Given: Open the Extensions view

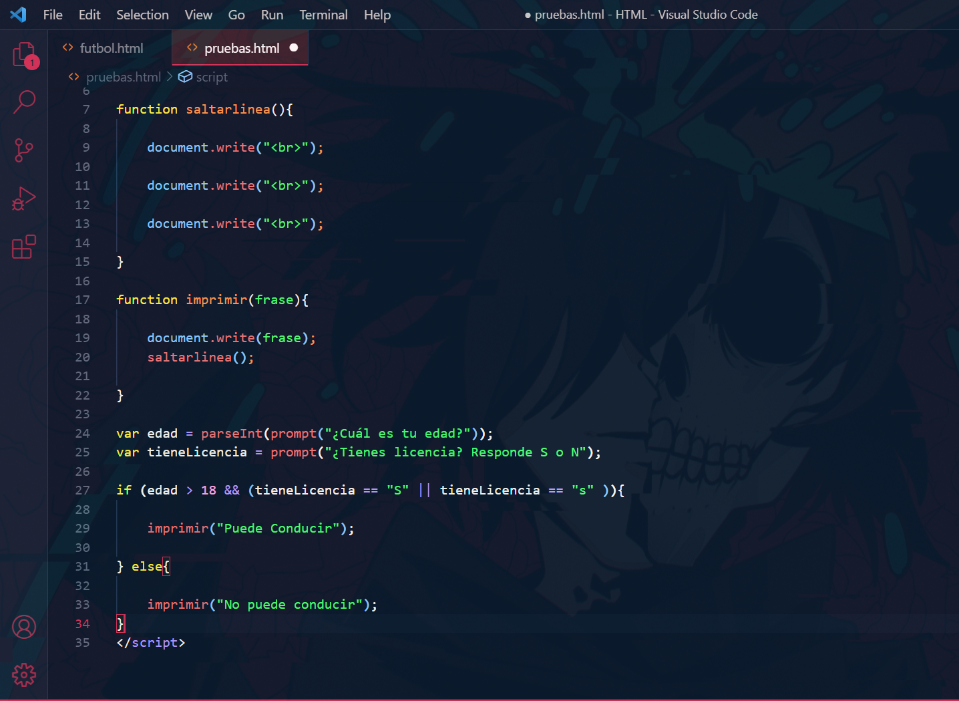Looking at the screenshot, I should click(x=24, y=247).
